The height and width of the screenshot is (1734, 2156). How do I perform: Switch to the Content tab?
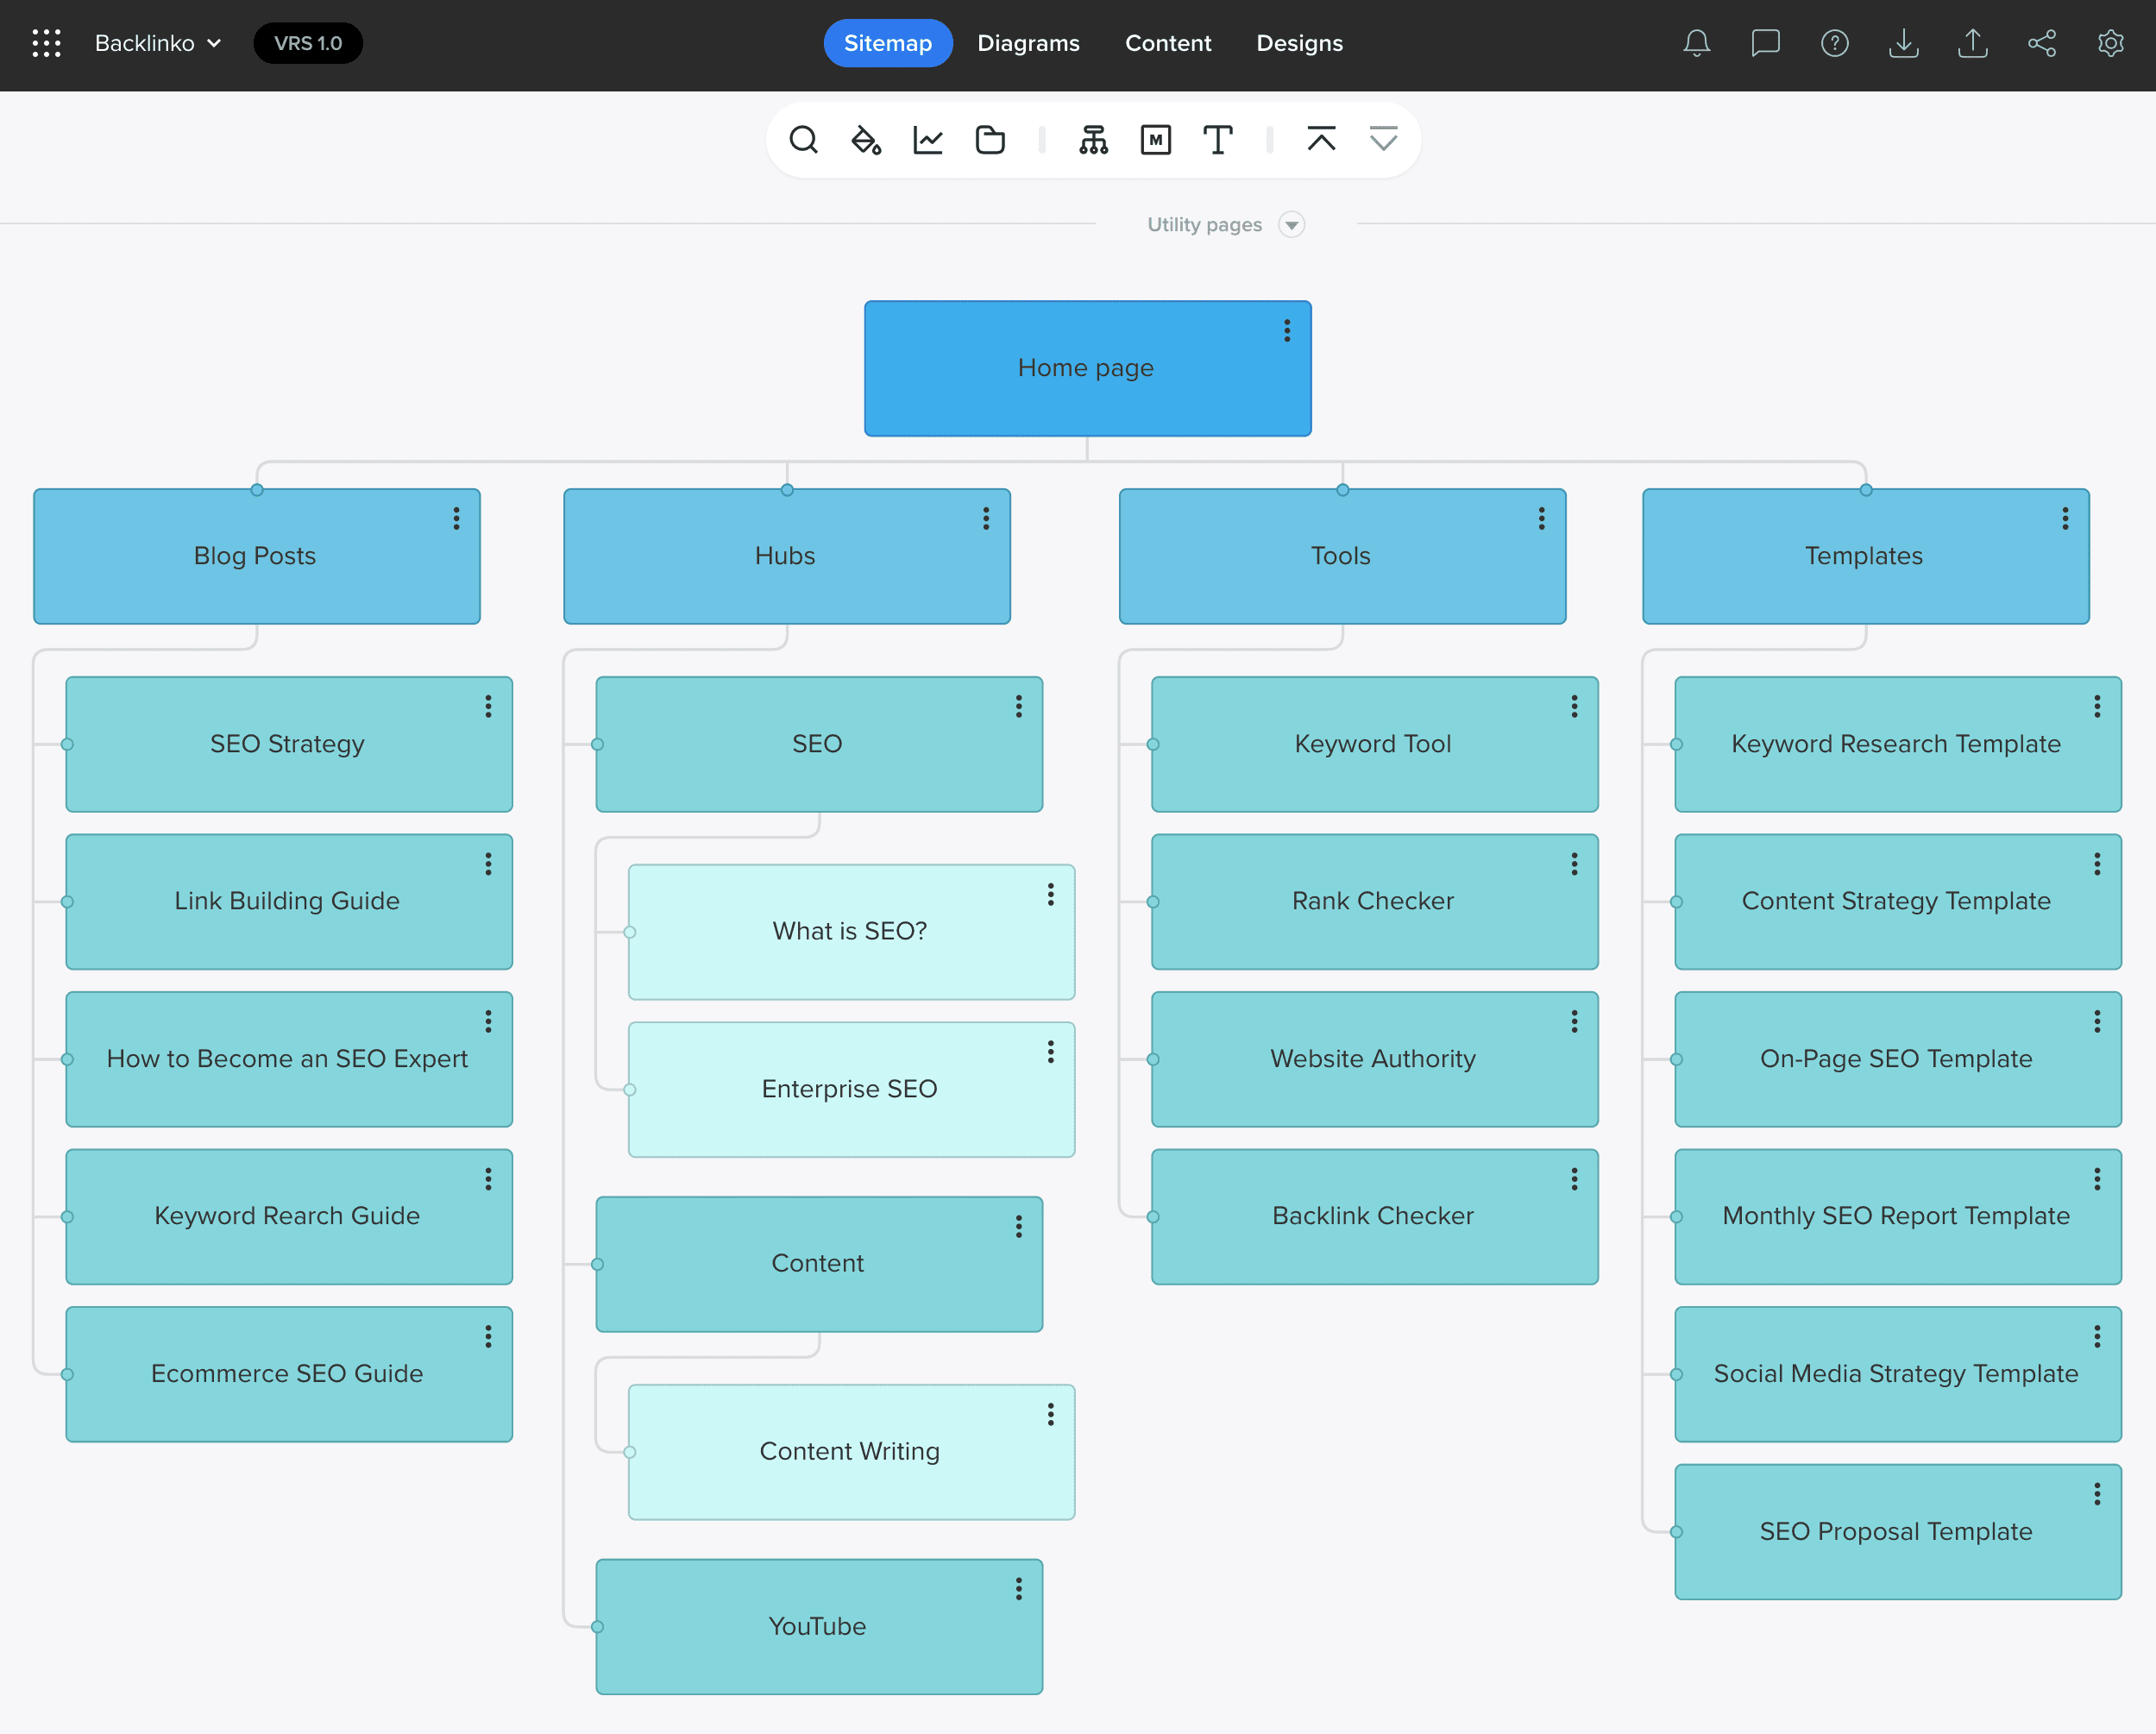coord(1167,43)
